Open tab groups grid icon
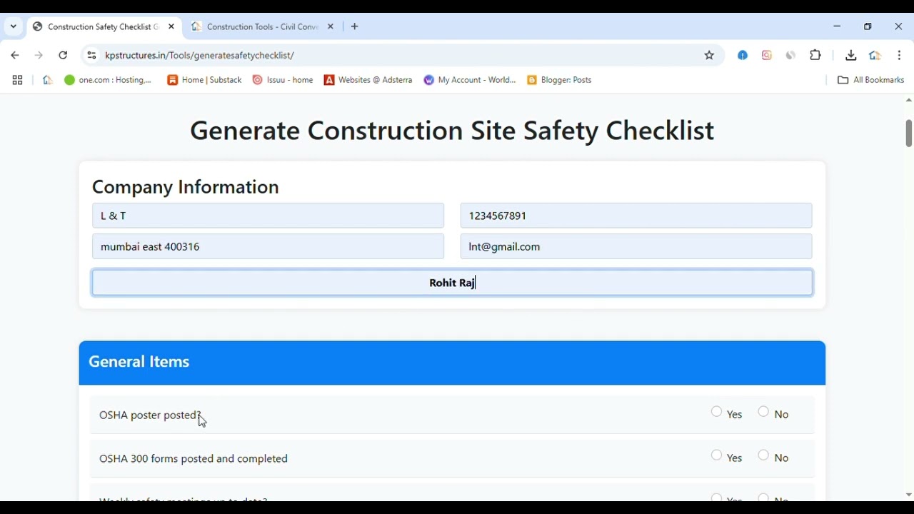Image resolution: width=914 pixels, height=514 pixels. pos(18,81)
